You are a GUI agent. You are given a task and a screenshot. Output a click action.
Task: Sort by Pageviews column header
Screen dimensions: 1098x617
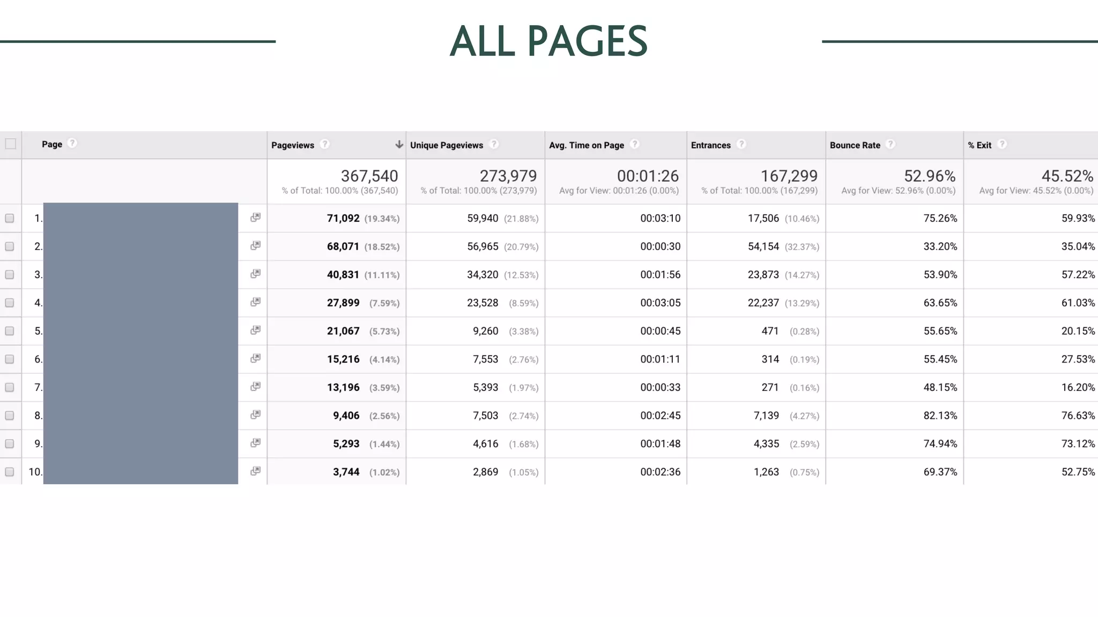293,145
